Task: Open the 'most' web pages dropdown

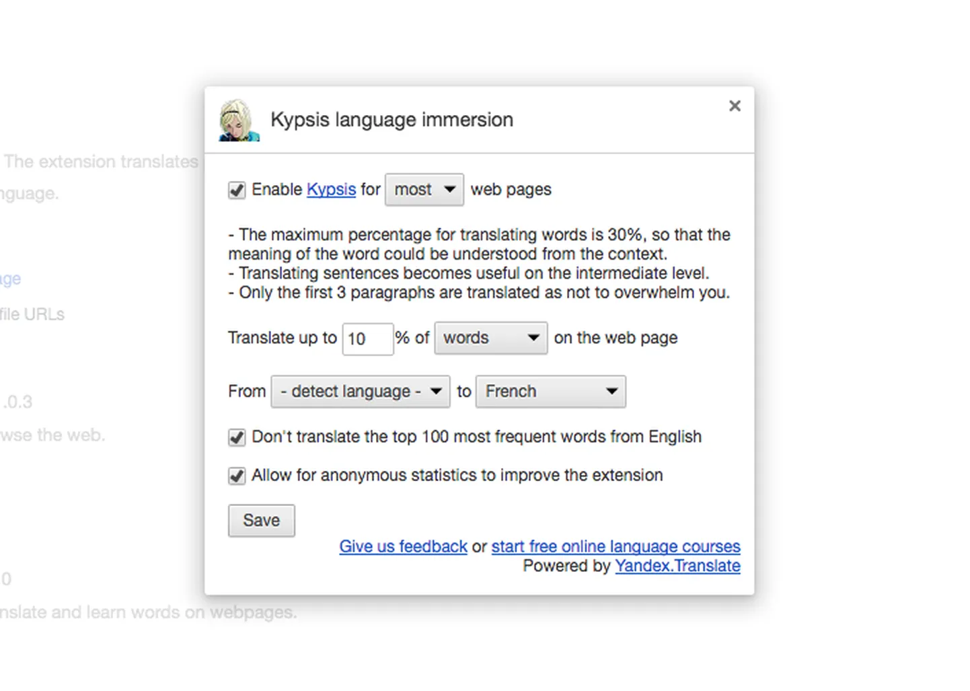Action: [x=424, y=190]
